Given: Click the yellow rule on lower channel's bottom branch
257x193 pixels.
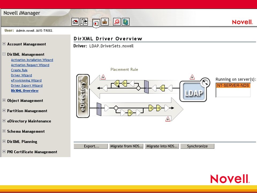Looking at the screenshot, I should coord(130,113).
